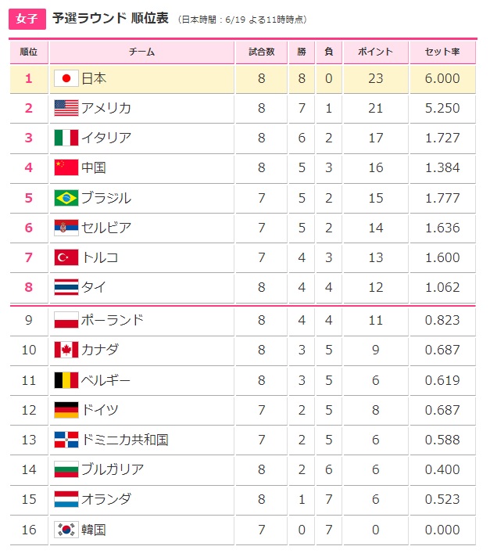490x557 pixels.
Task: Click the Canada flag icon
Action: pos(66,350)
